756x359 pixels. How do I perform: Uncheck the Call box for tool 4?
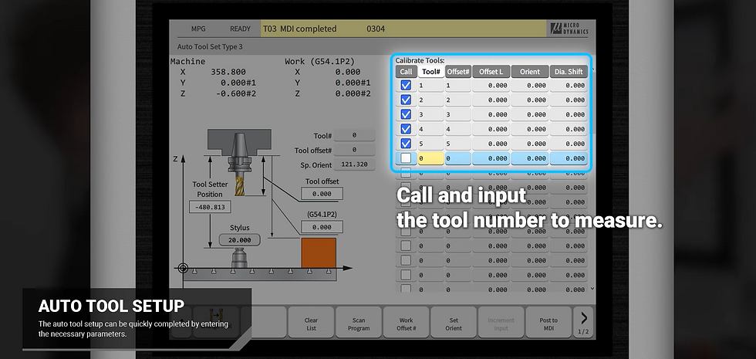406,129
